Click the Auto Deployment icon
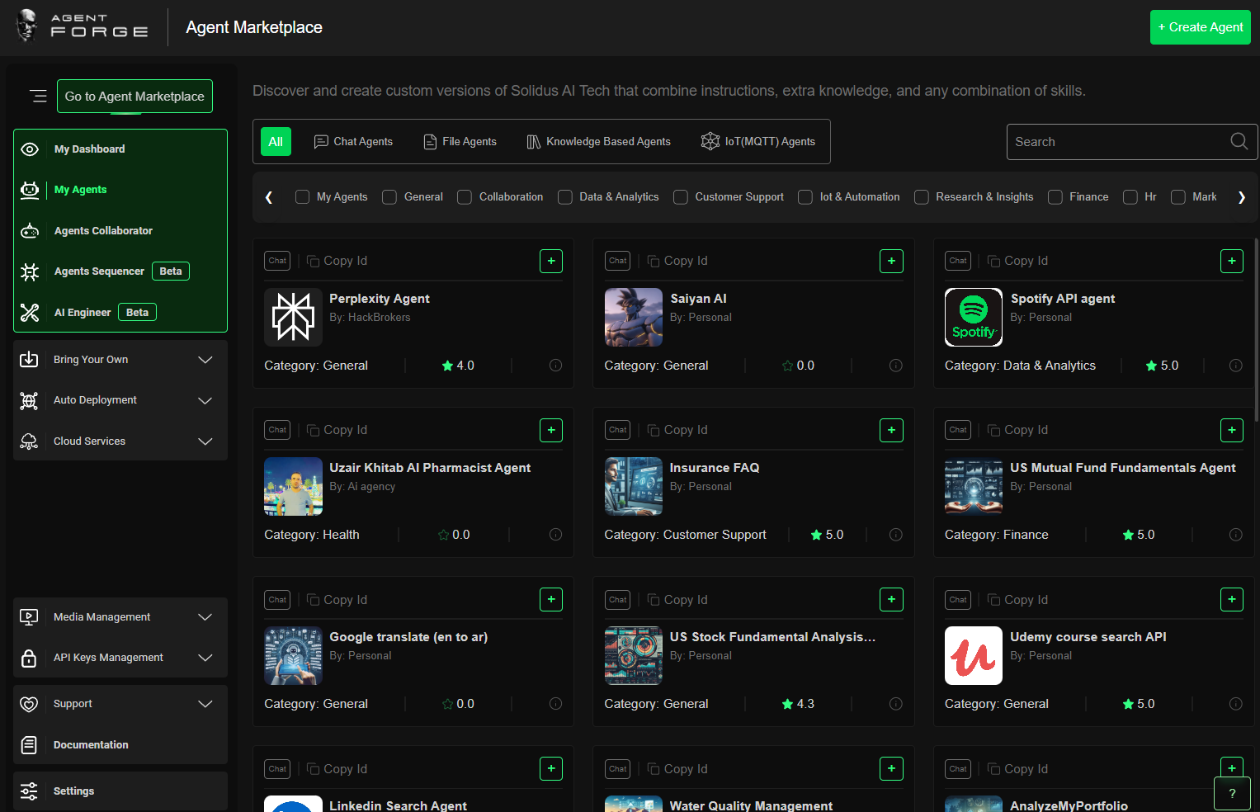Image resolution: width=1260 pixels, height=812 pixels. (29, 400)
